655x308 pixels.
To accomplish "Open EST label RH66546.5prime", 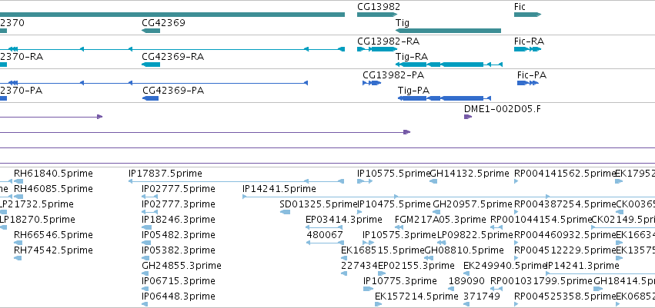I will 53,235.
